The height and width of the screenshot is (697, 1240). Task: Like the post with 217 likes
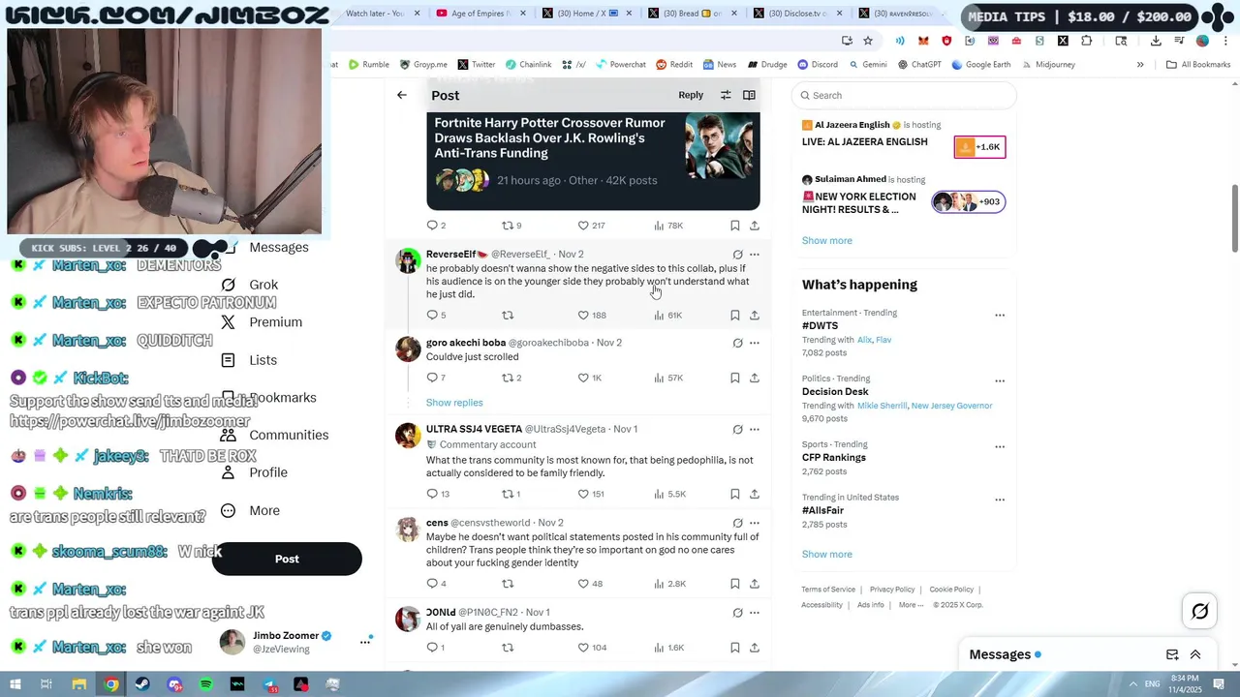[591, 226]
